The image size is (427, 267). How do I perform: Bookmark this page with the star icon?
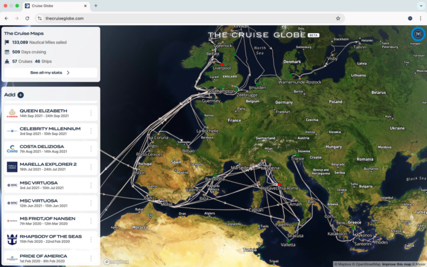click(x=337, y=18)
